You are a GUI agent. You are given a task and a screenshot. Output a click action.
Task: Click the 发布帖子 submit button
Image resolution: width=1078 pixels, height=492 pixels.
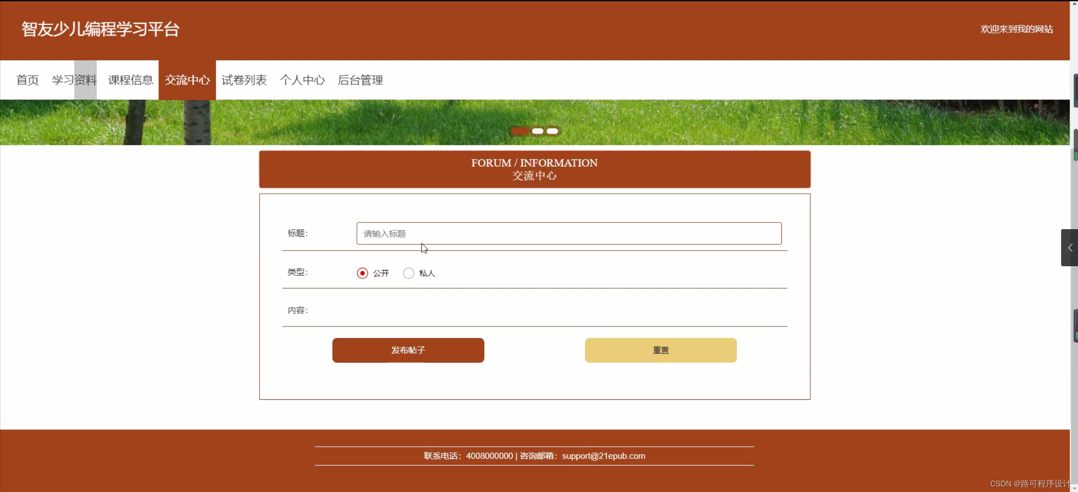pos(408,350)
